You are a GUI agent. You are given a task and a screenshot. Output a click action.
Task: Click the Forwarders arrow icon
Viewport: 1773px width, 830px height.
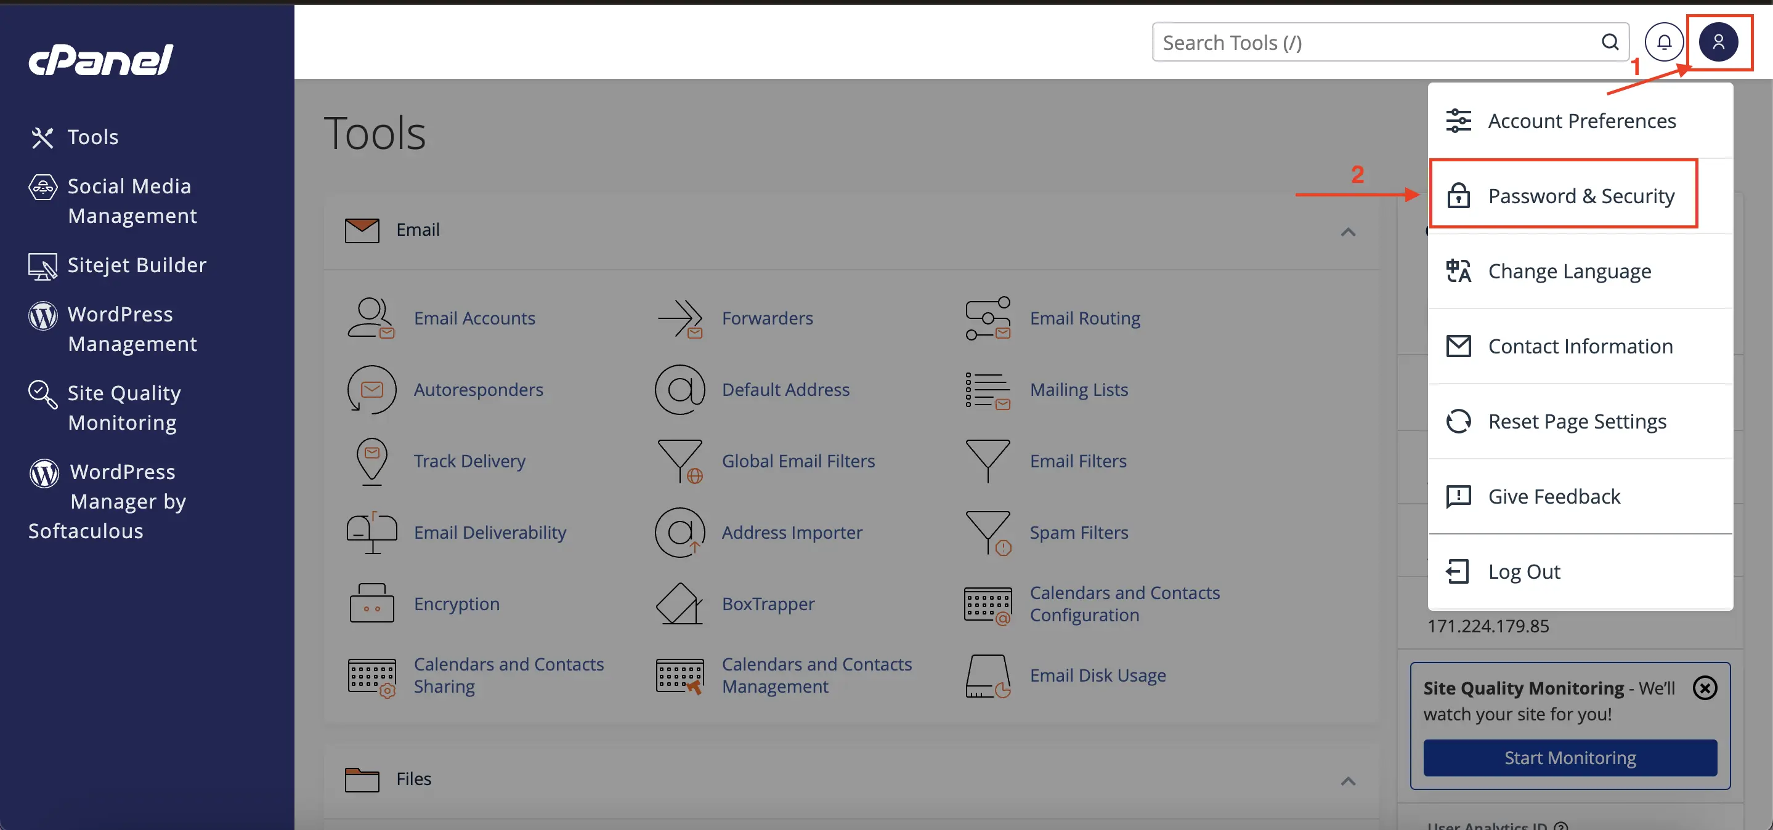pyautogui.click(x=680, y=318)
